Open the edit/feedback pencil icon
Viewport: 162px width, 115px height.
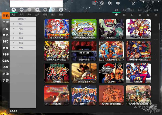tap(134, 4)
